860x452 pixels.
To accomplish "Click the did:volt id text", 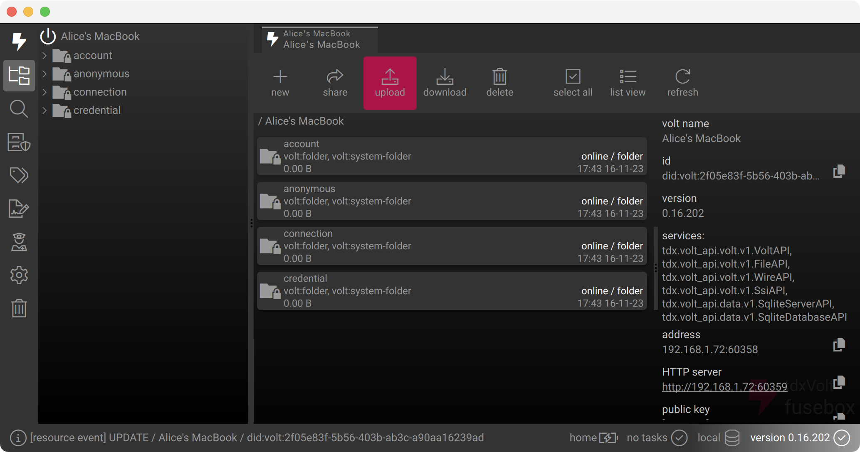I will coord(741,176).
